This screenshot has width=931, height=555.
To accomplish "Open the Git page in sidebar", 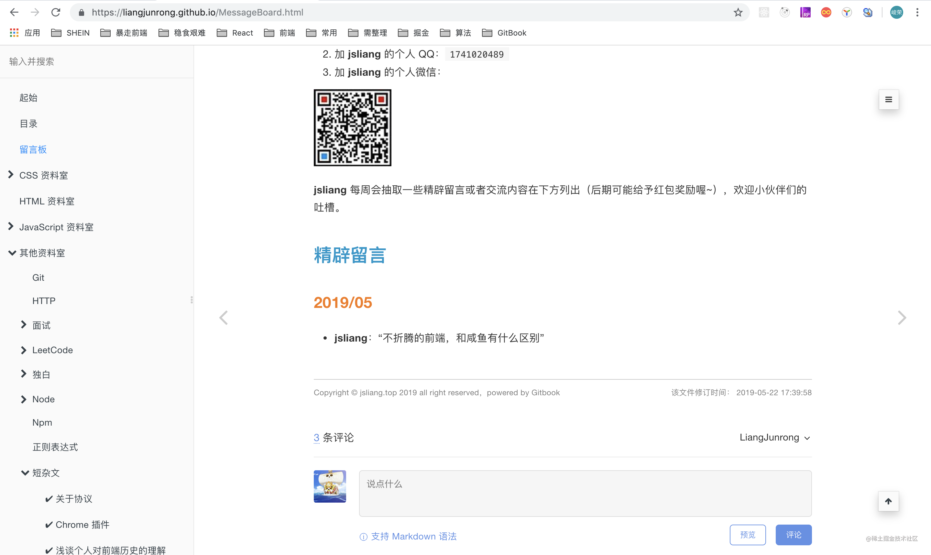I will [x=38, y=277].
